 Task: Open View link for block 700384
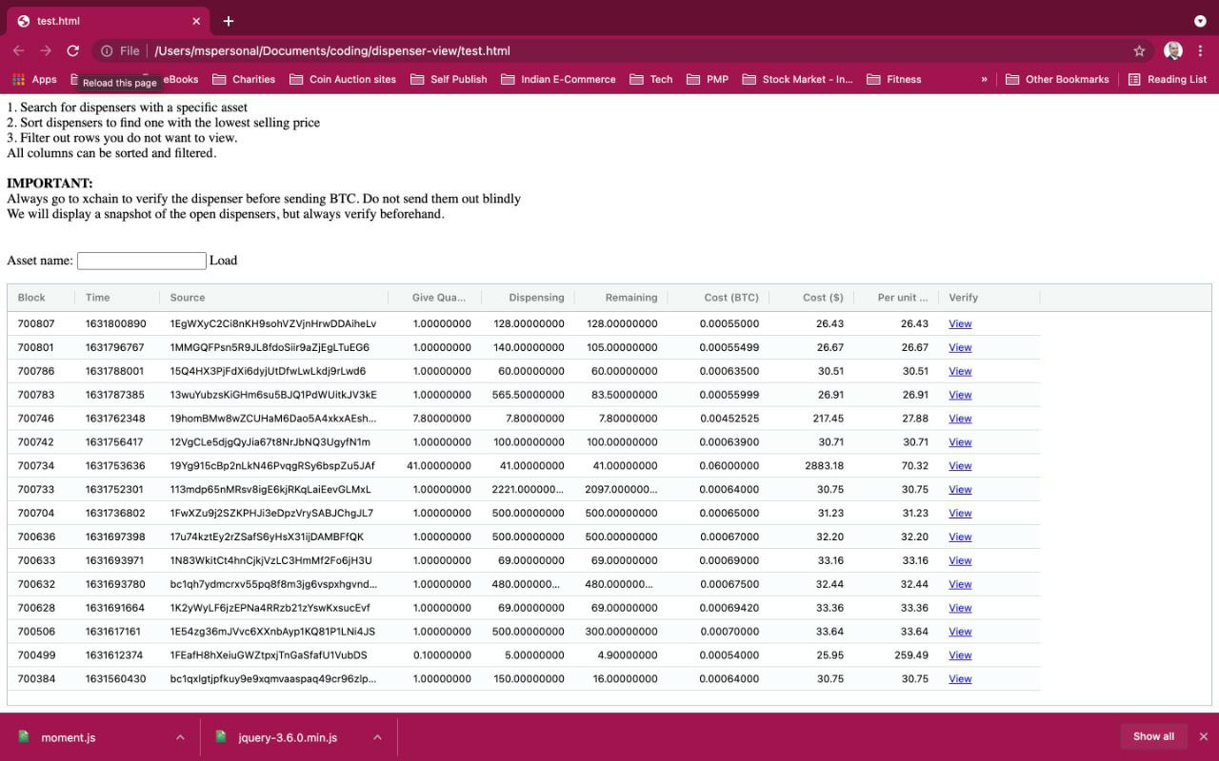point(960,679)
